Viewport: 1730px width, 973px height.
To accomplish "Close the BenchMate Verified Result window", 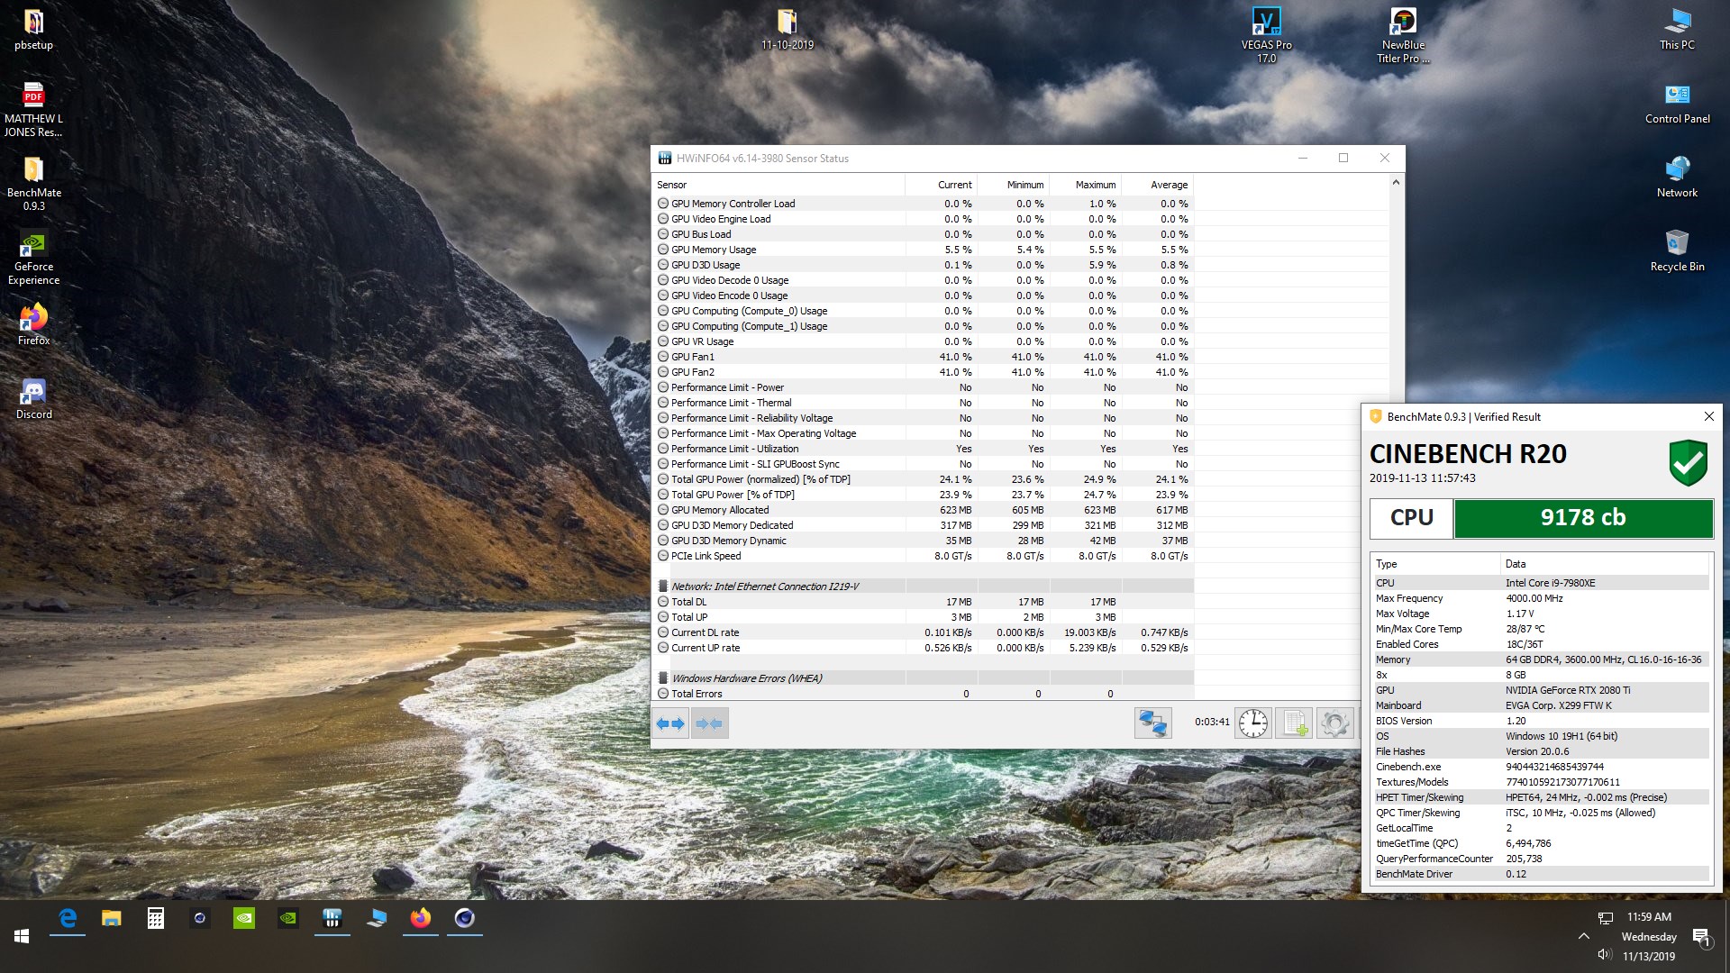I will tap(1708, 416).
